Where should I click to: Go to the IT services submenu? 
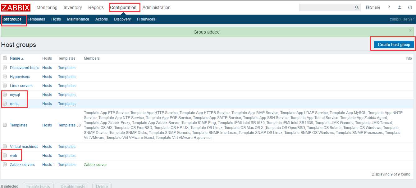click(x=146, y=19)
